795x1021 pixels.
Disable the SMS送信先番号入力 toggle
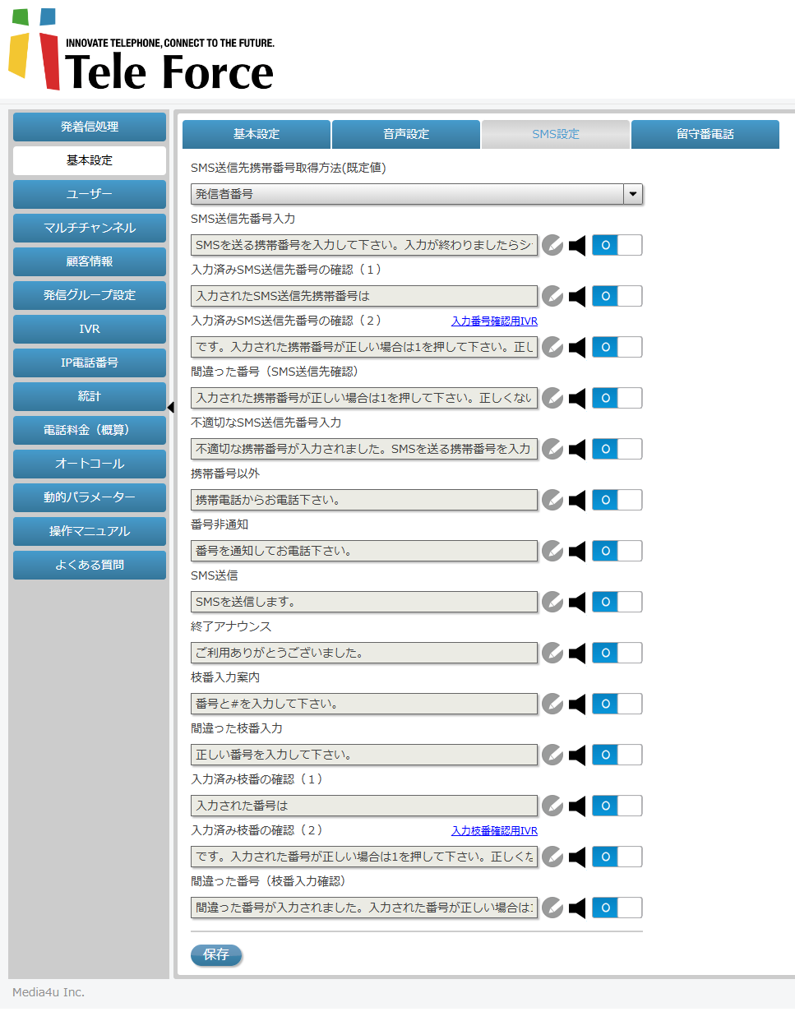[x=617, y=245]
